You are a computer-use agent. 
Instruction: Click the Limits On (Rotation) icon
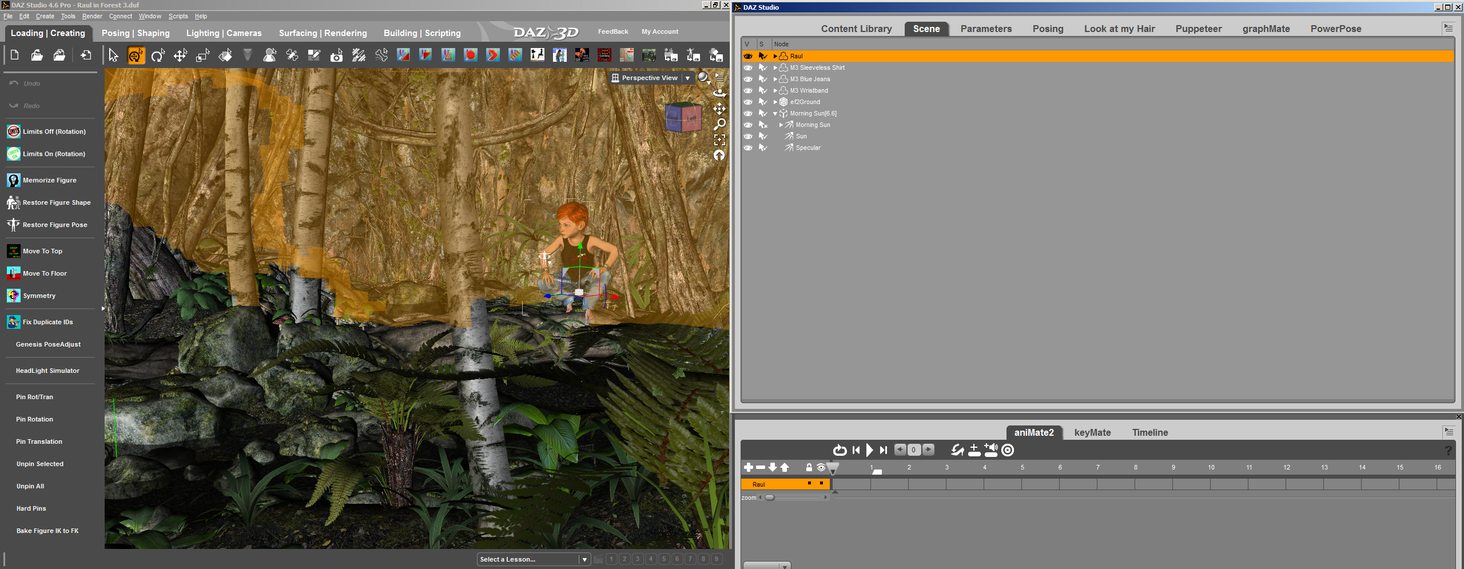pos(14,154)
